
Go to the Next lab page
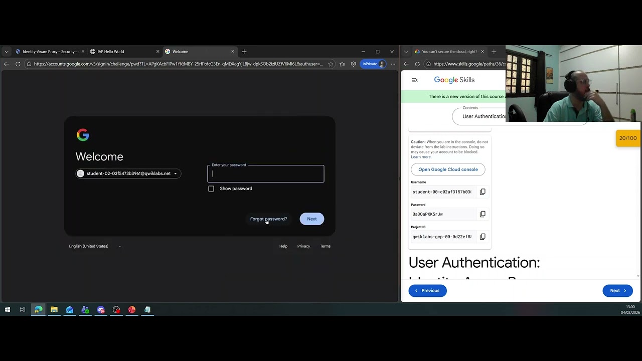[x=617, y=291]
